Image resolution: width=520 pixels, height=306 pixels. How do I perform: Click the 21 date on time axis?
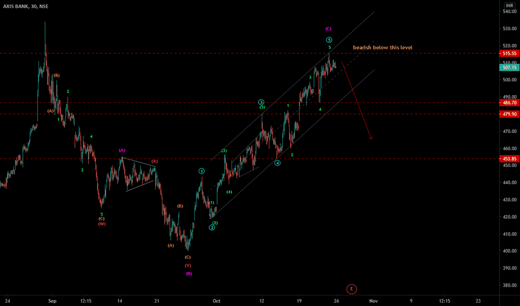(x=157, y=301)
